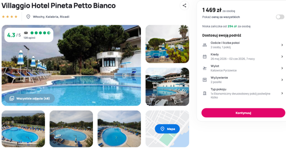The image size is (286, 151).
Task: Click the TripAdvisor owl rating icon
Action: (x=26, y=33)
